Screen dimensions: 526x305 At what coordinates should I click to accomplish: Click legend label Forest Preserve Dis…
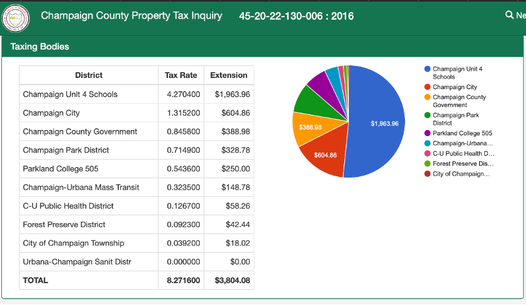[x=463, y=164]
